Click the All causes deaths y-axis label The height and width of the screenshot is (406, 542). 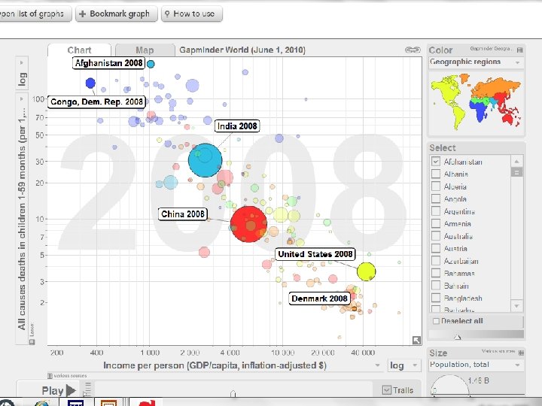tap(21, 219)
